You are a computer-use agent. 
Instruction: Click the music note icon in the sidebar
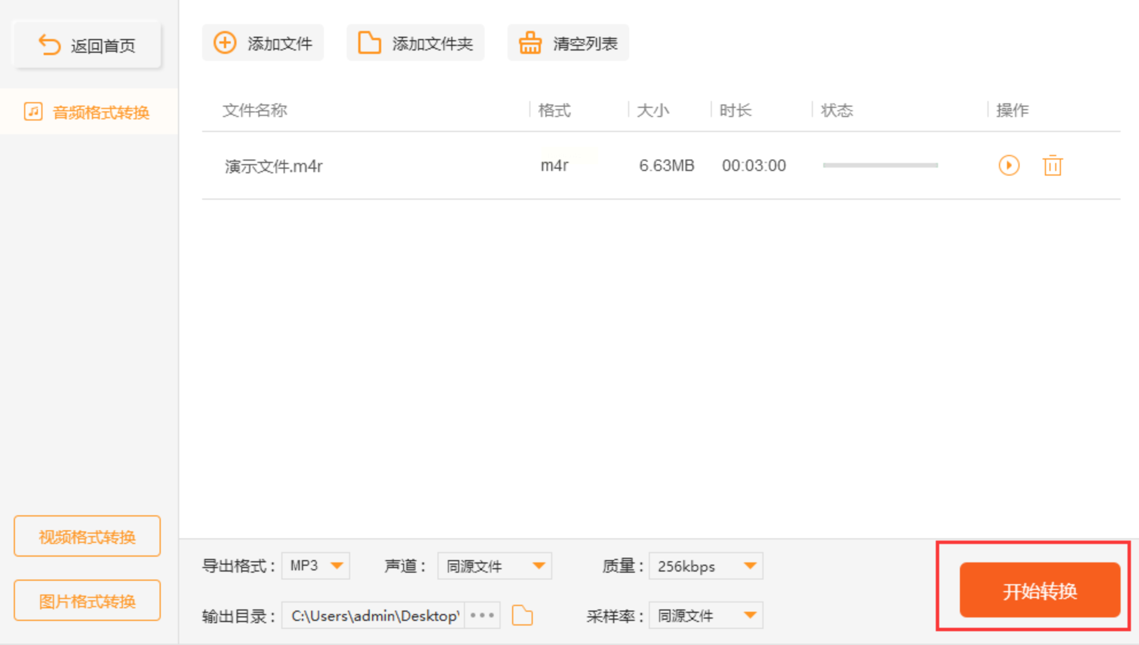pos(33,111)
